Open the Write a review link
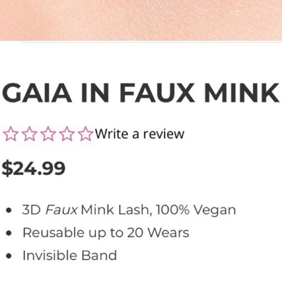282x282 pixels. pyautogui.click(x=140, y=134)
